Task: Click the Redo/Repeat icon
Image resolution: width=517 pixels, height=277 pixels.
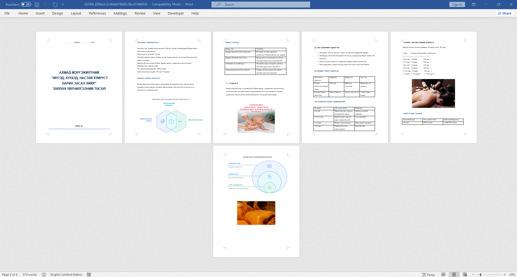Action: [55, 5]
